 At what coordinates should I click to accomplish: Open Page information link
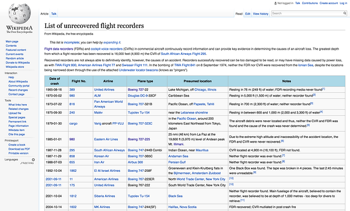pos(19,126)
